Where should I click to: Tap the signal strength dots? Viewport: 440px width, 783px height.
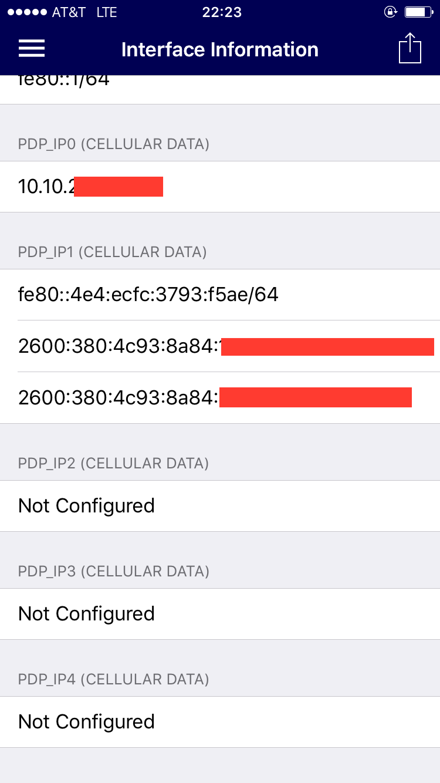click(x=25, y=12)
